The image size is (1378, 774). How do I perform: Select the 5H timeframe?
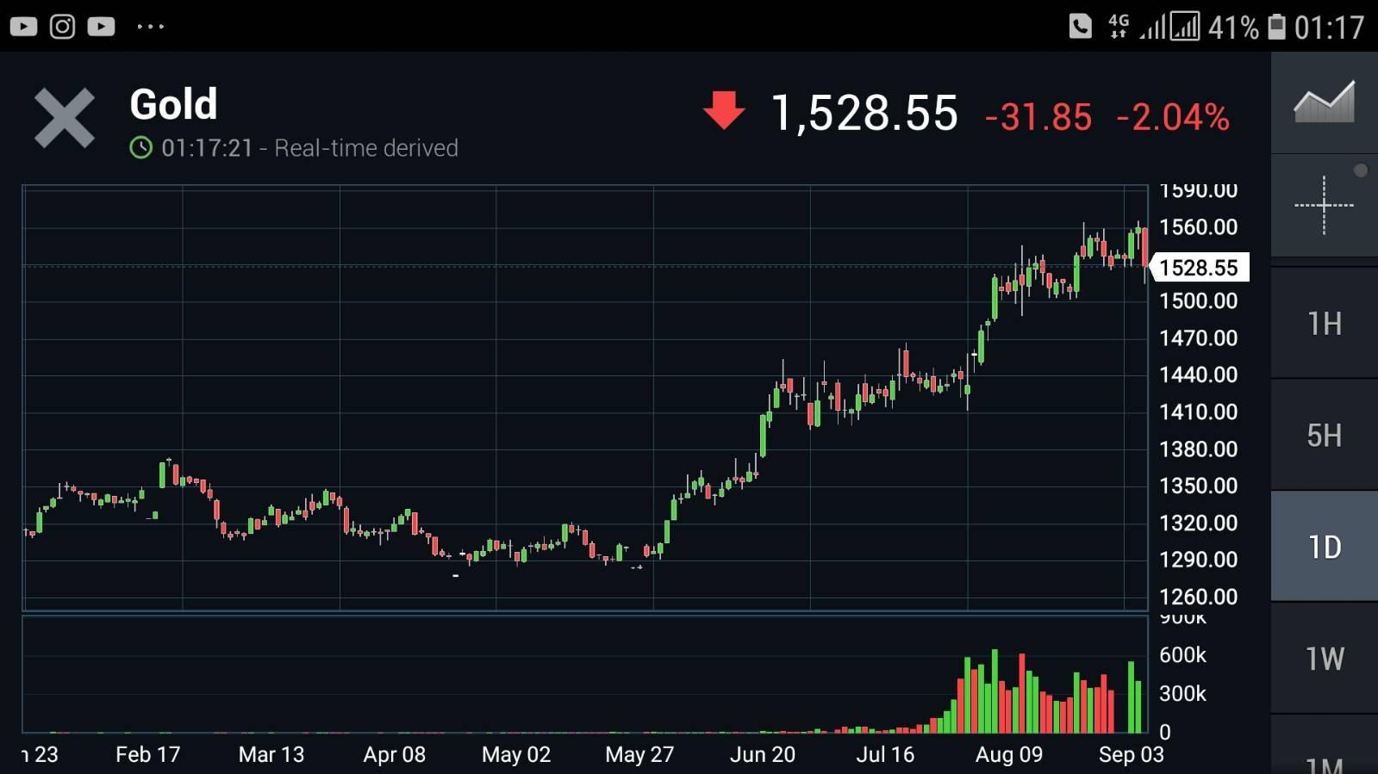tap(1324, 436)
